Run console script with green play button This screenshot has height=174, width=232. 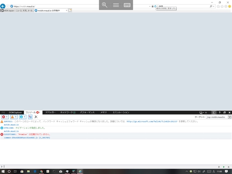pyautogui.click(x=224, y=167)
